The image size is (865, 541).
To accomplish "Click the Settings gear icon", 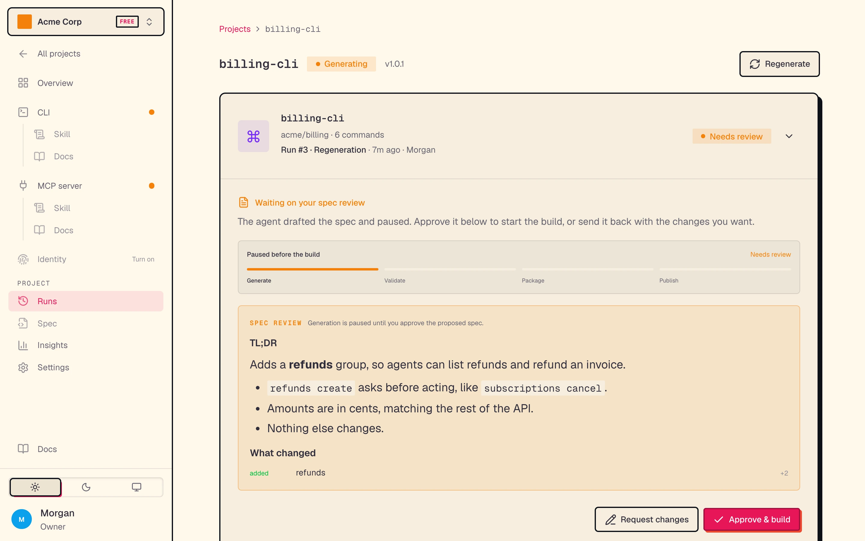I will (x=23, y=368).
